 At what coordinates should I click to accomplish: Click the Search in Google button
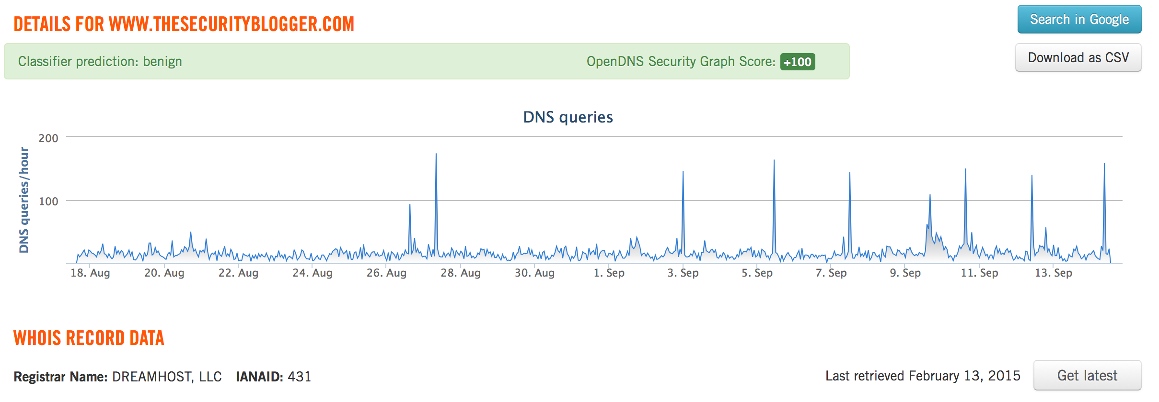tap(1079, 20)
